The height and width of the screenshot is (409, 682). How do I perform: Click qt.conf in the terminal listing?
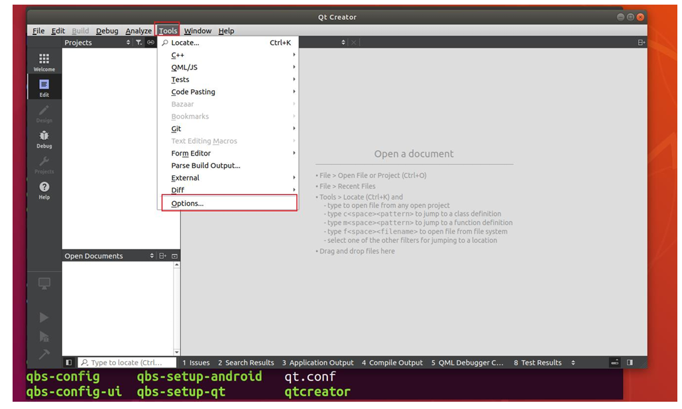coord(310,376)
